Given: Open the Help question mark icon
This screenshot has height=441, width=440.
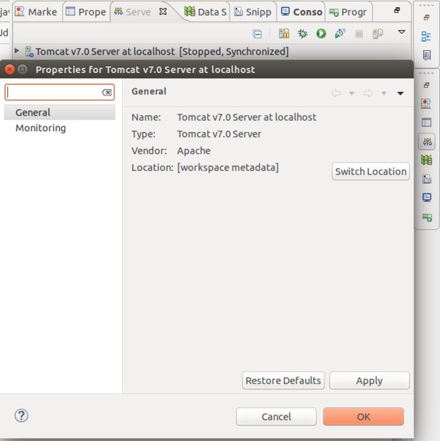Looking at the screenshot, I should [22, 415].
